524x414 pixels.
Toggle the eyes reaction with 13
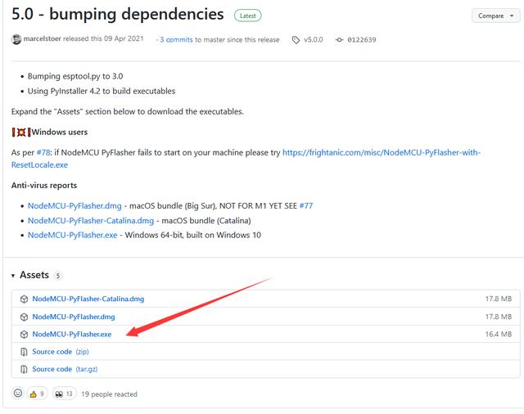(64, 394)
